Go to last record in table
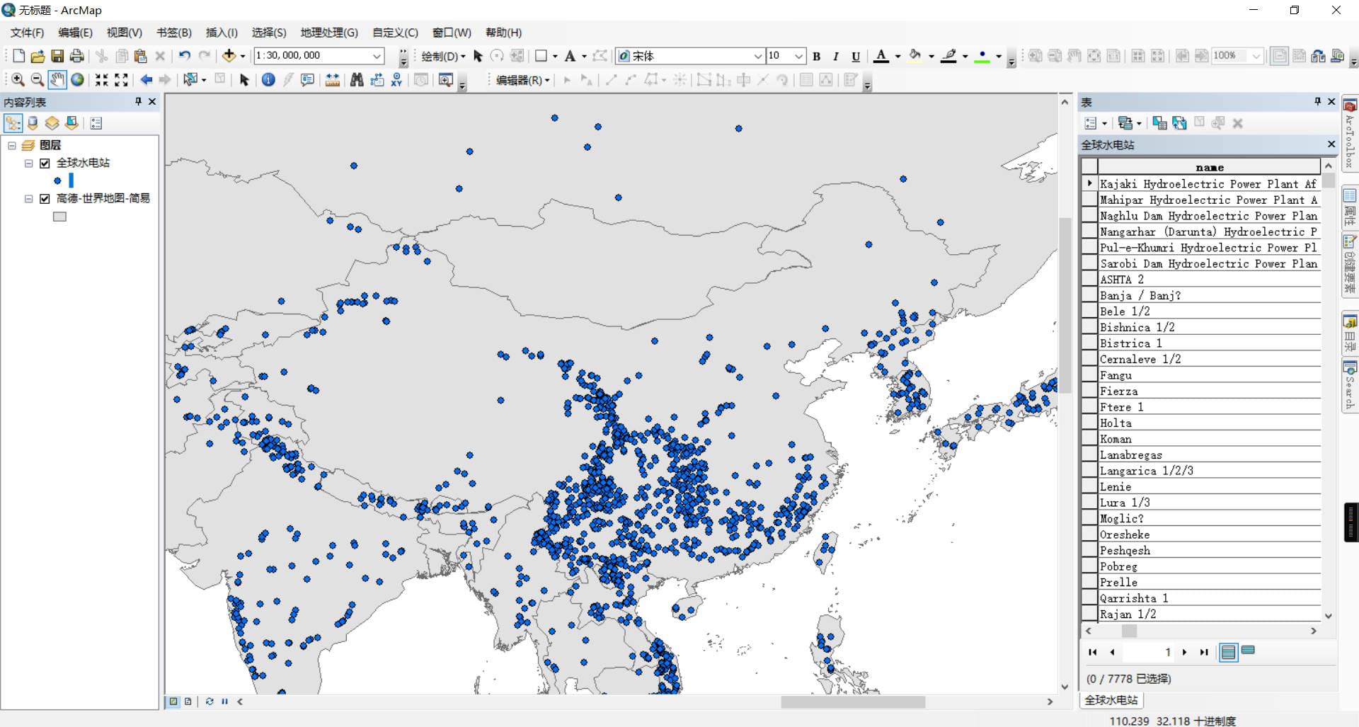This screenshot has width=1359, height=727. (x=1204, y=652)
